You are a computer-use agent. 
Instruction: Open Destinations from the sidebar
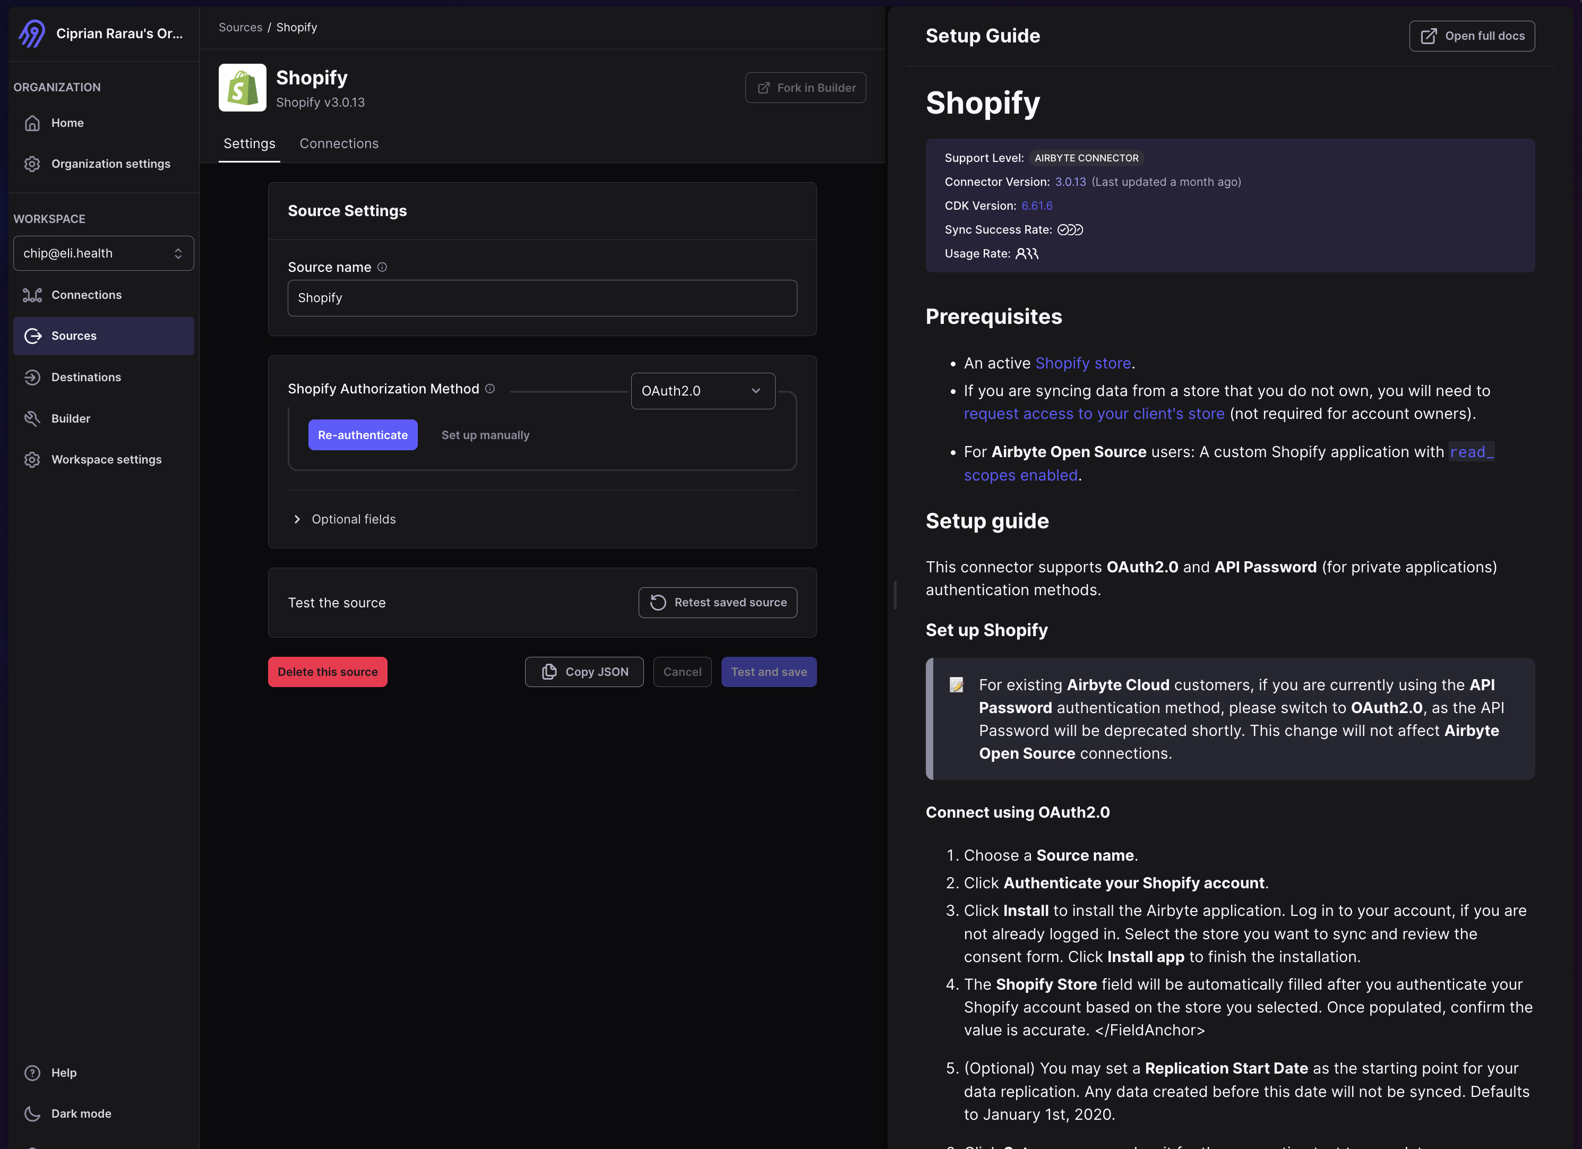[33, 377]
